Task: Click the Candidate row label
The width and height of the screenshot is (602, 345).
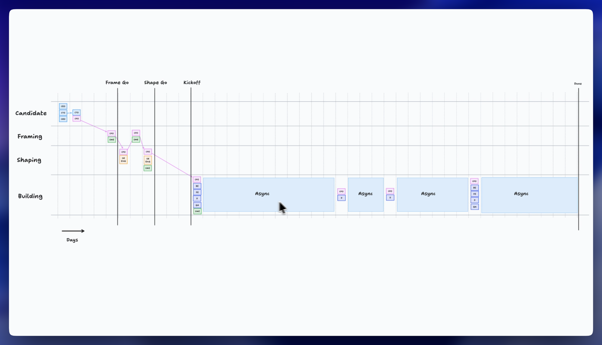Action: click(31, 113)
